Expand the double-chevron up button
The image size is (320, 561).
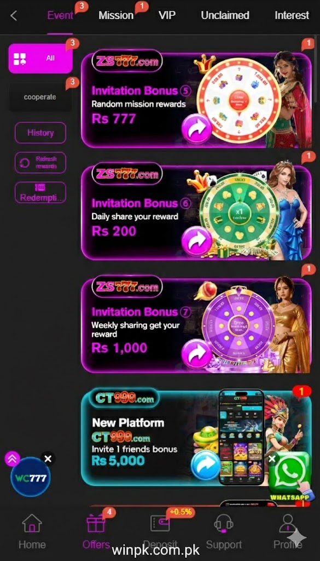point(12,459)
